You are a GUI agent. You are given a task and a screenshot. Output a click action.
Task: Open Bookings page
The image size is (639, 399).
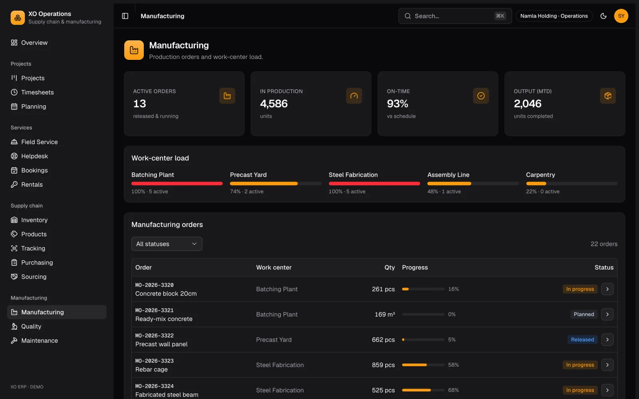point(57,170)
